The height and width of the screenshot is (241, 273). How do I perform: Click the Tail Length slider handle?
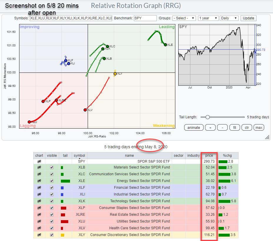207,117
